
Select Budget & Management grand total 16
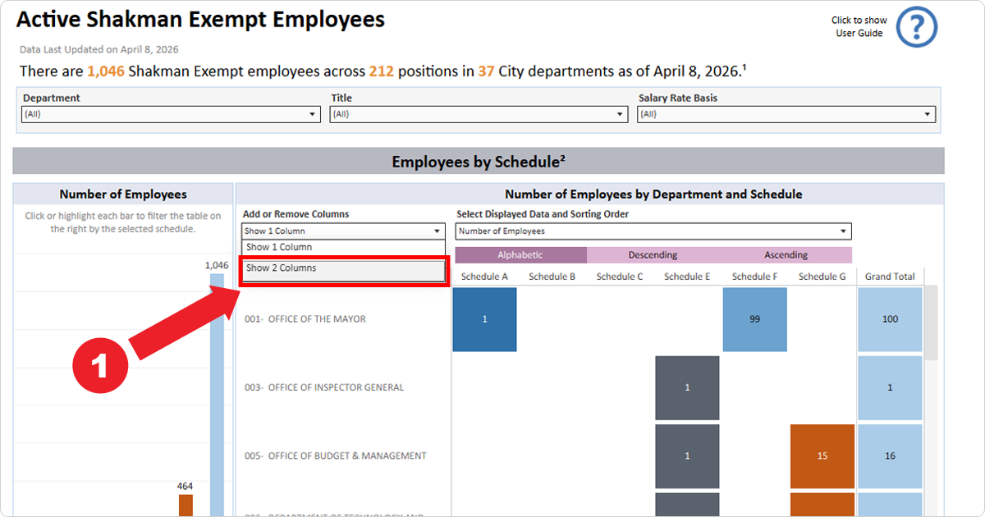(x=890, y=456)
